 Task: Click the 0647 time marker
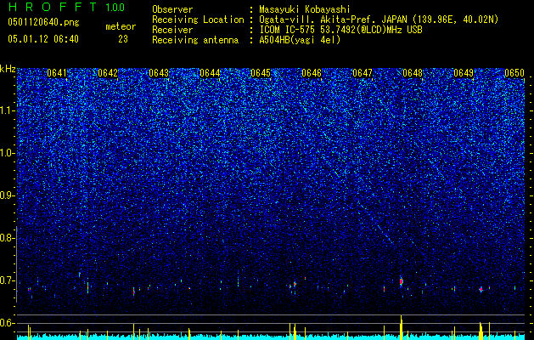point(363,73)
